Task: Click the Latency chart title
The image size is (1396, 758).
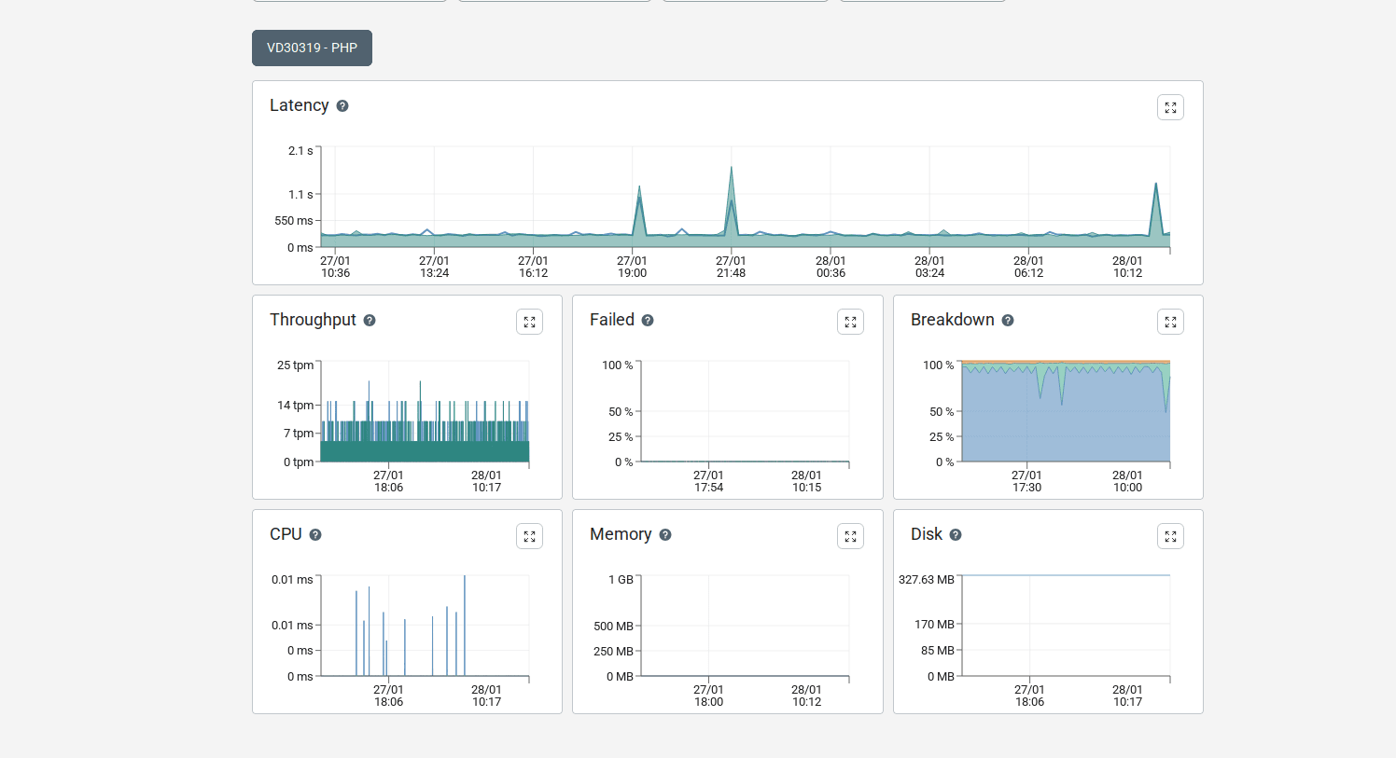Action: click(x=300, y=105)
